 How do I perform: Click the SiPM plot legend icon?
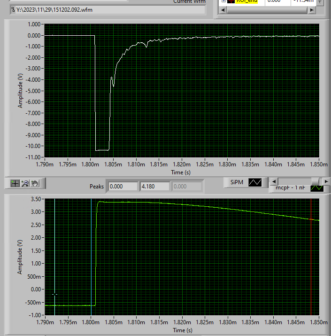click(255, 182)
